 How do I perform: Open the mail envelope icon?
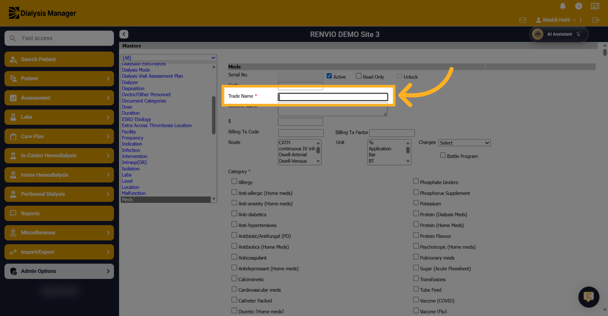(x=523, y=20)
